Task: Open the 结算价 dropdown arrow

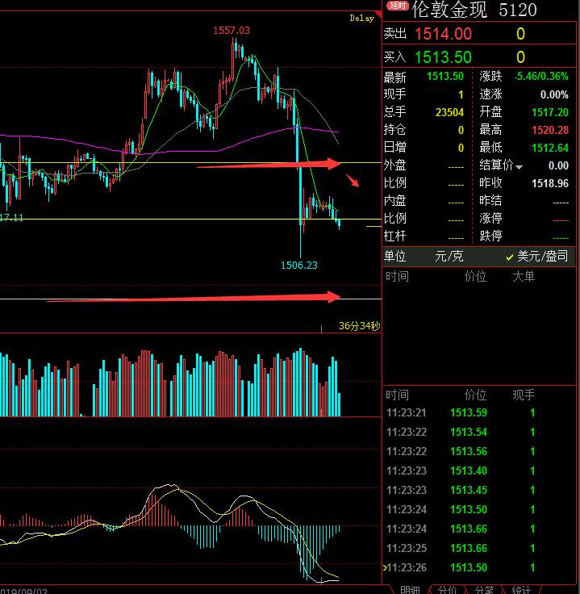Action: tap(519, 167)
